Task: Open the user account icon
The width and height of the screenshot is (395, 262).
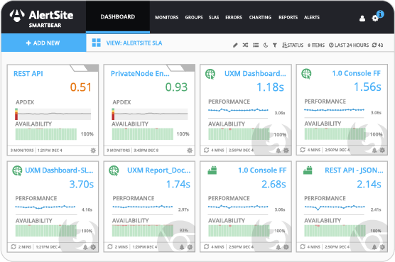Action: pyautogui.click(x=362, y=18)
